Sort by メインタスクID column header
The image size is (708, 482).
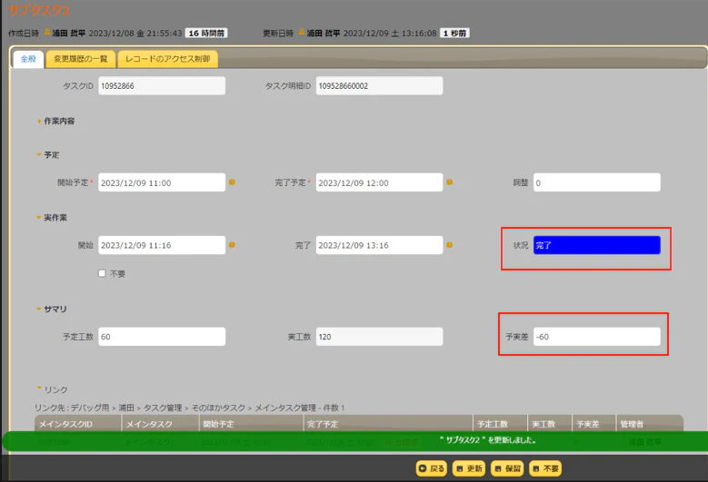coord(77,424)
